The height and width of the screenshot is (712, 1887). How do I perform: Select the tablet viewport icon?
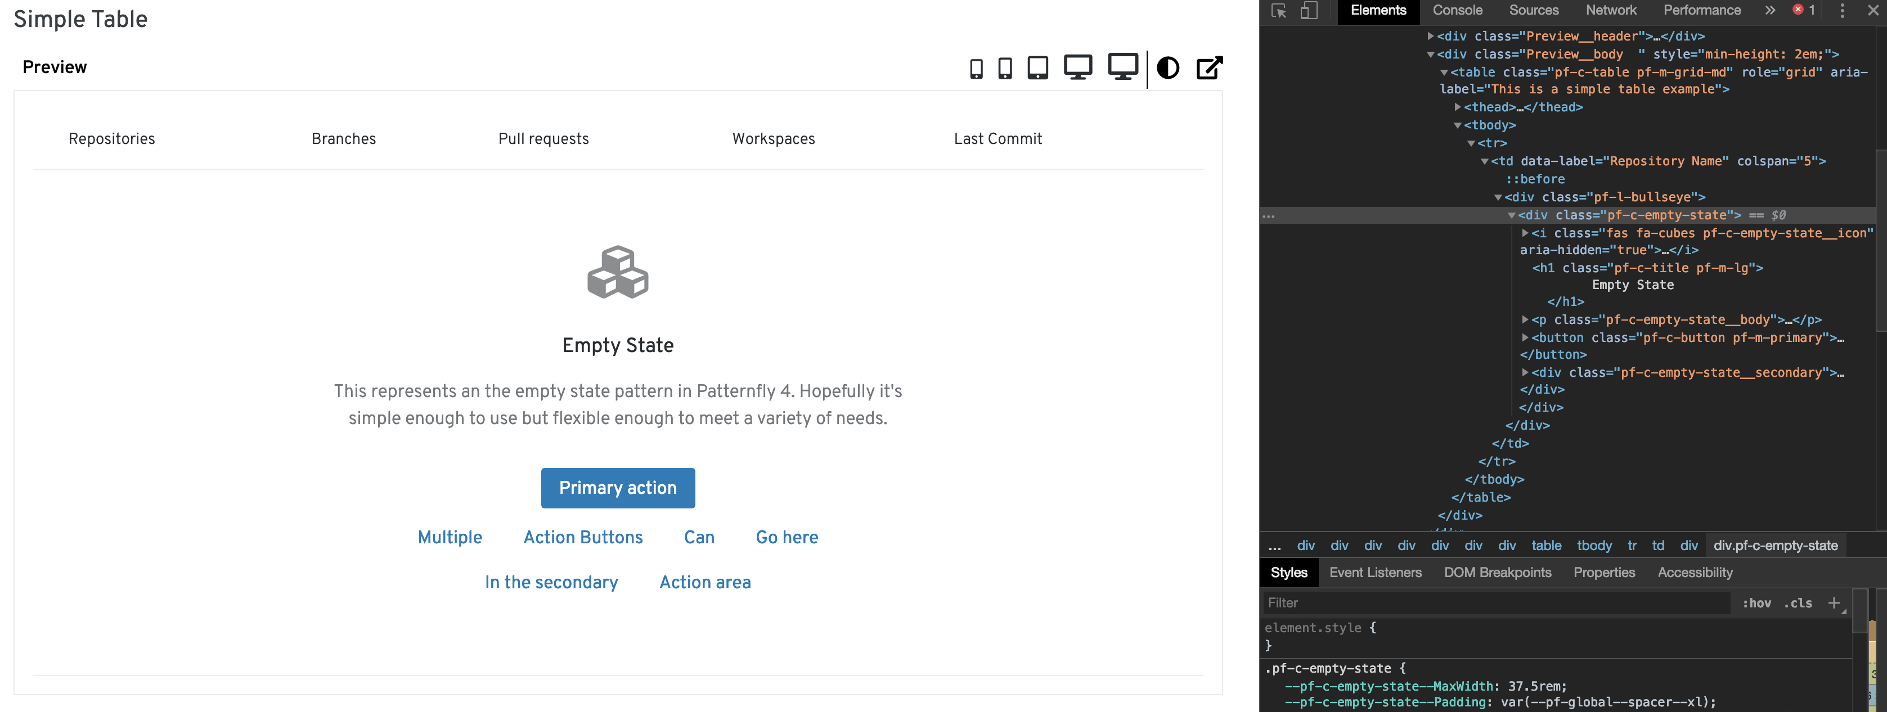click(x=1037, y=68)
